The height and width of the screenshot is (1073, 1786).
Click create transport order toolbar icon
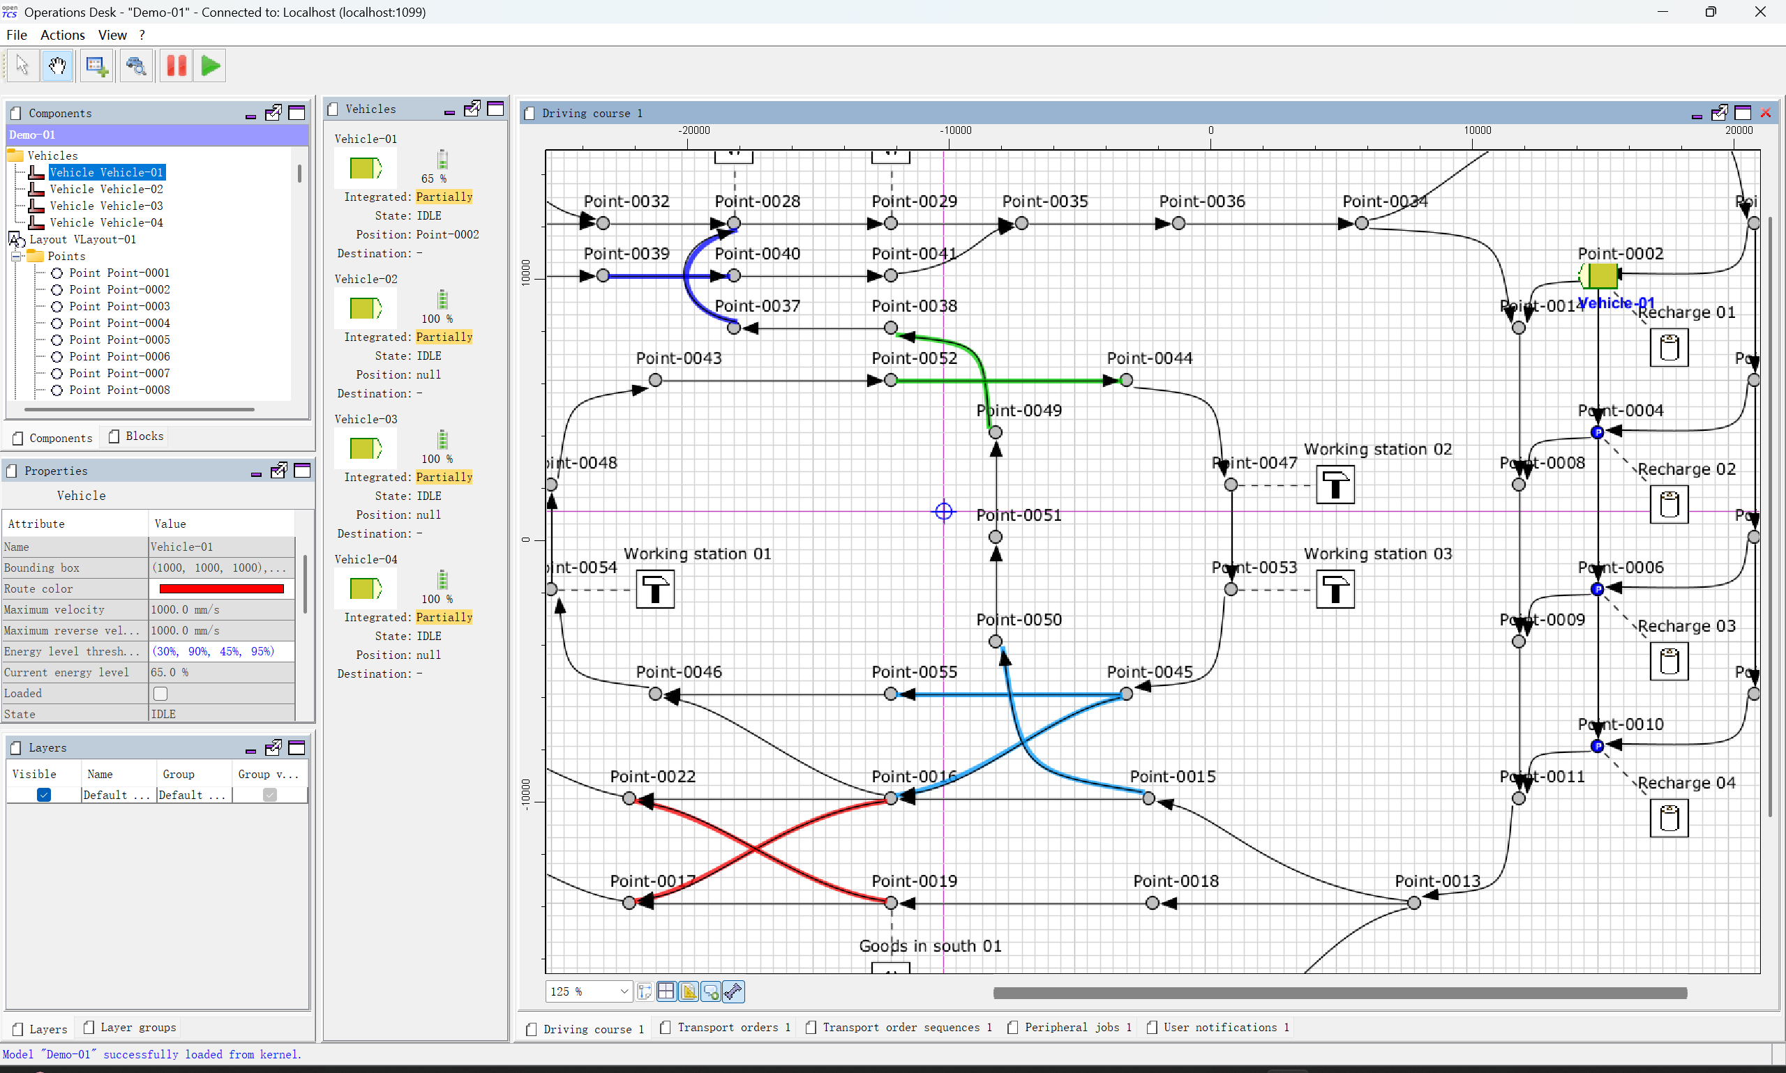96,66
